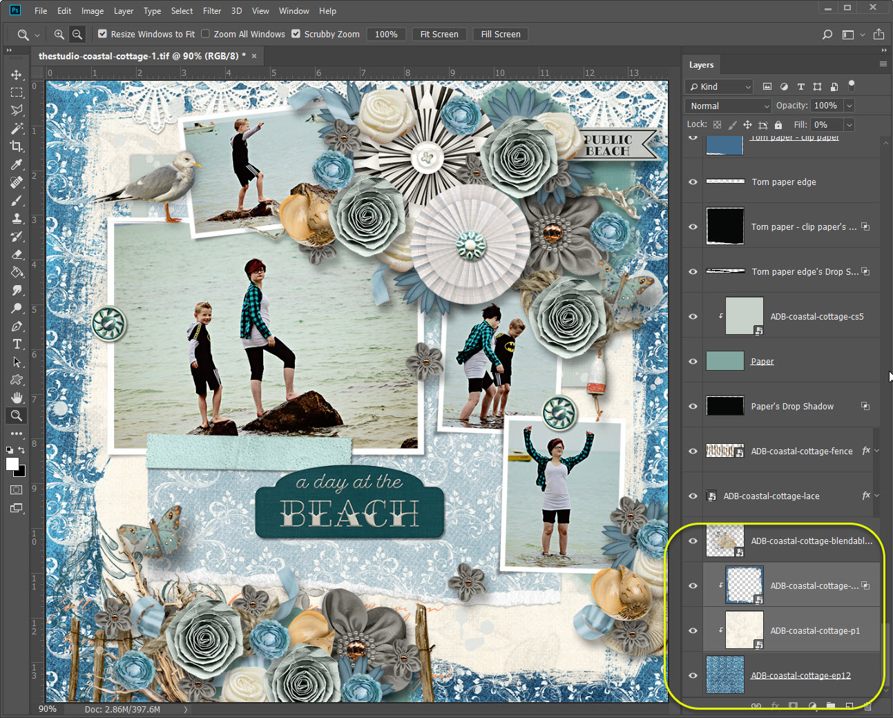Open the File menu
The width and height of the screenshot is (893, 718).
click(41, 11)
